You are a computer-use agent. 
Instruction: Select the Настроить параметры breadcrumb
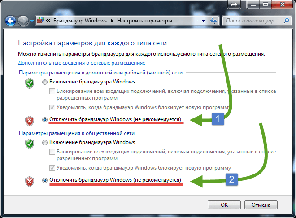click(x=144, y=20)
